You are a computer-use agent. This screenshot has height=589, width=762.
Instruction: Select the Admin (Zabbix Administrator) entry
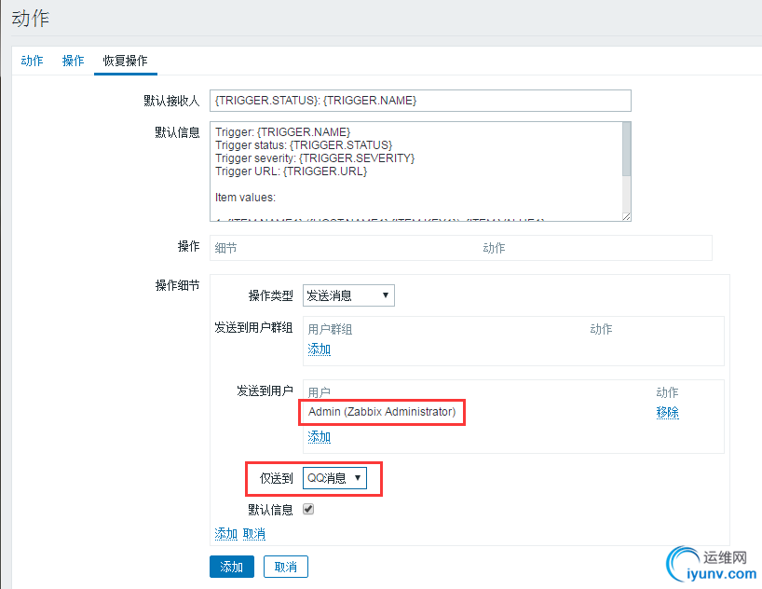tap(382, 412)
